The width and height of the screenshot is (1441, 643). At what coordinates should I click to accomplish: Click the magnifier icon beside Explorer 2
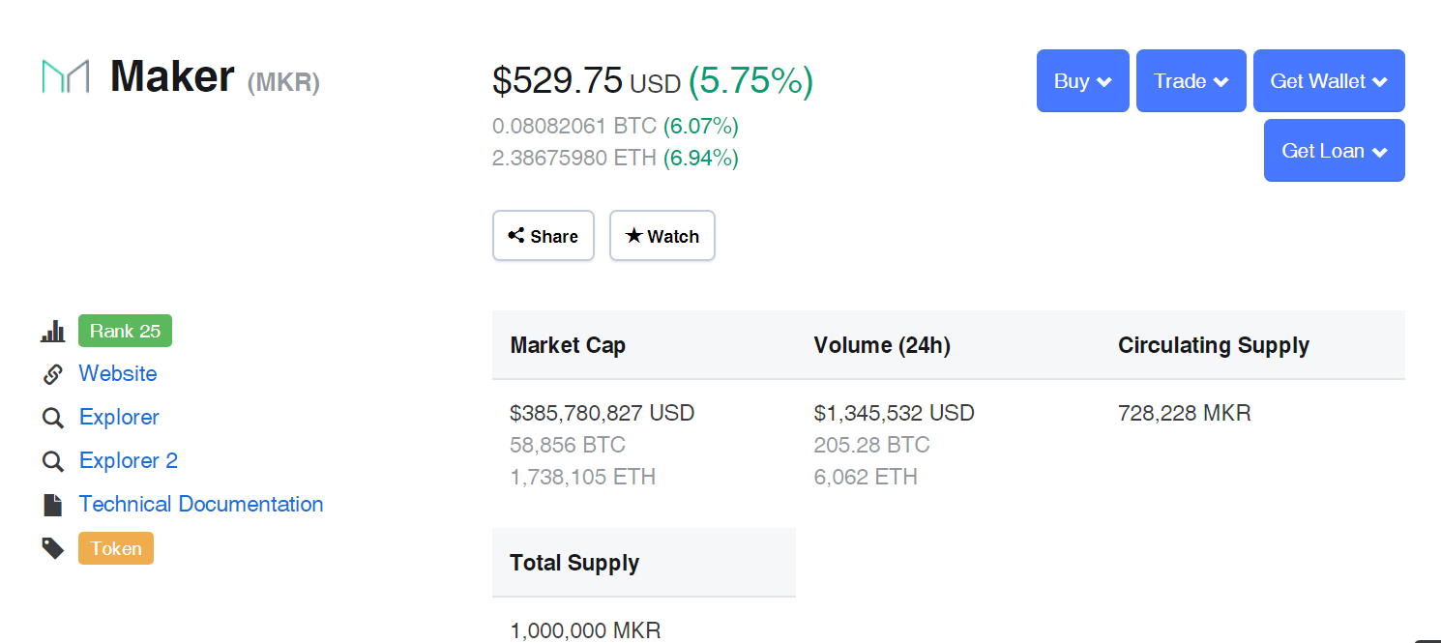(52, 461)
